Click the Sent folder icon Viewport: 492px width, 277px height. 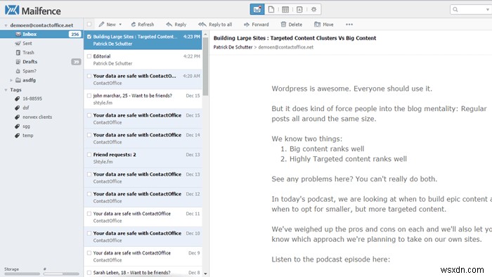point(18,44)
